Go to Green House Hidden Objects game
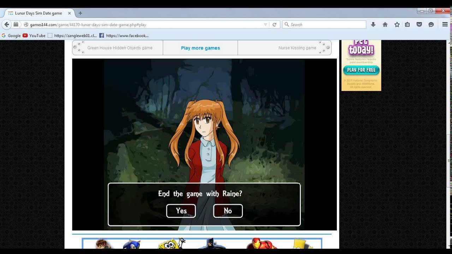 120,48
